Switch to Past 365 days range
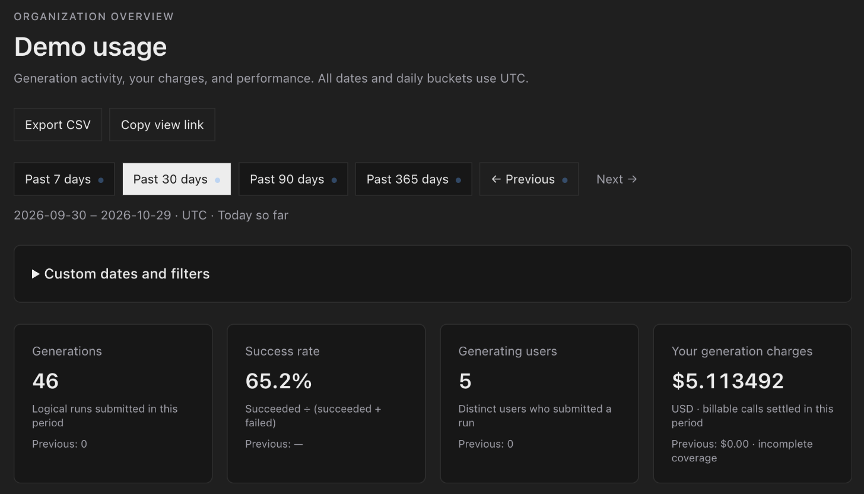 414,179
